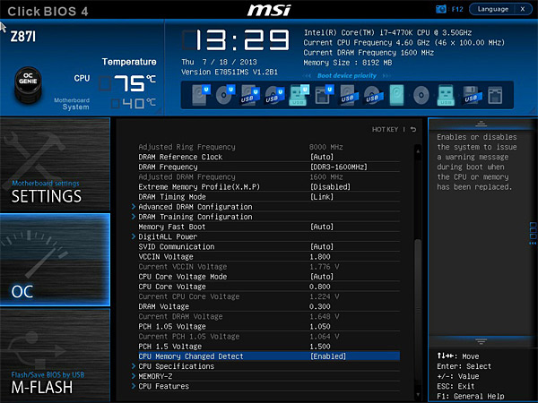Click the Z87I board name
The width and height of the screenshot is (538, 403).
coord(23,37)
